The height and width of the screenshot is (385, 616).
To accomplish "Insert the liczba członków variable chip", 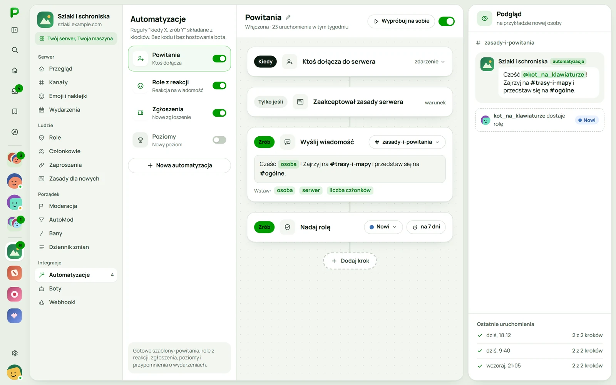I will click(350, 190).
